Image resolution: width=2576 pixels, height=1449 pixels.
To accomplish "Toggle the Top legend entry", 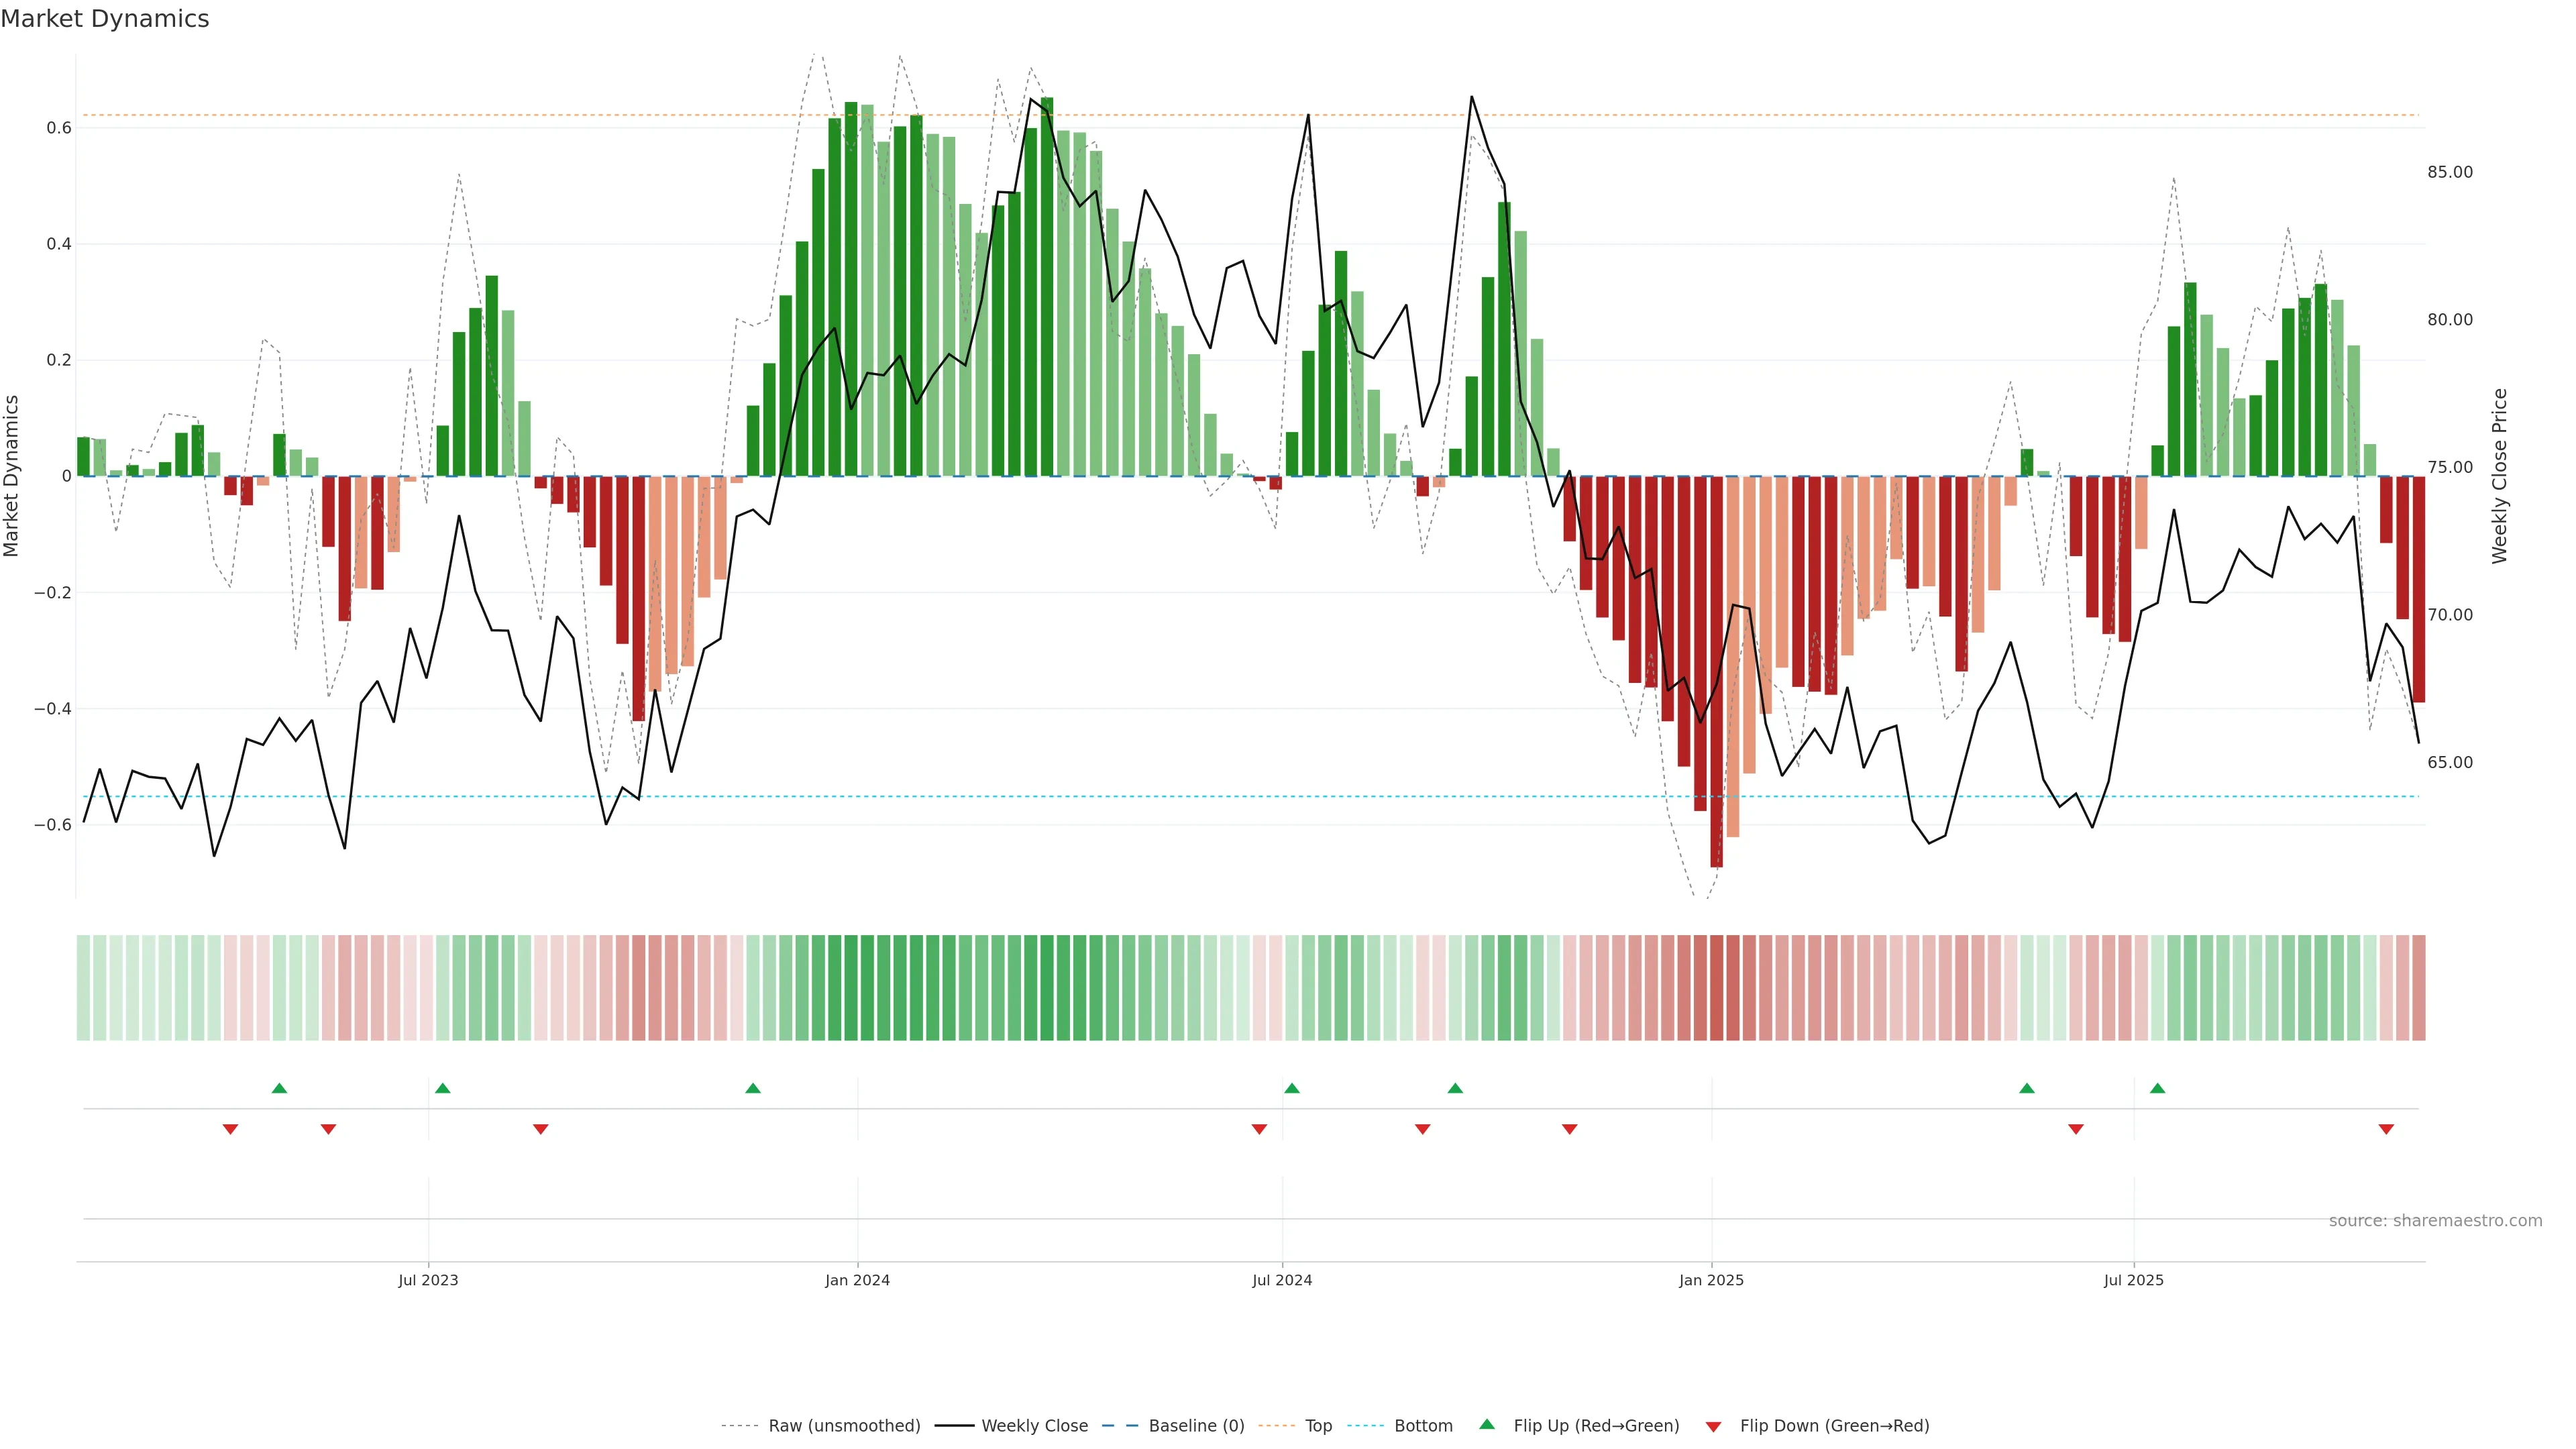I will tap(1318, 1426).
